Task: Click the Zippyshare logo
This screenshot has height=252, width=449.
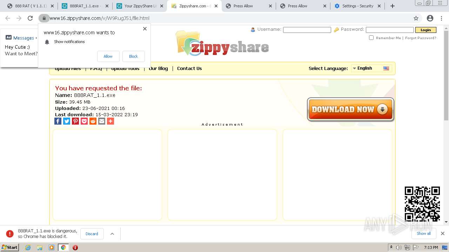Action: (x=222, y=43)
